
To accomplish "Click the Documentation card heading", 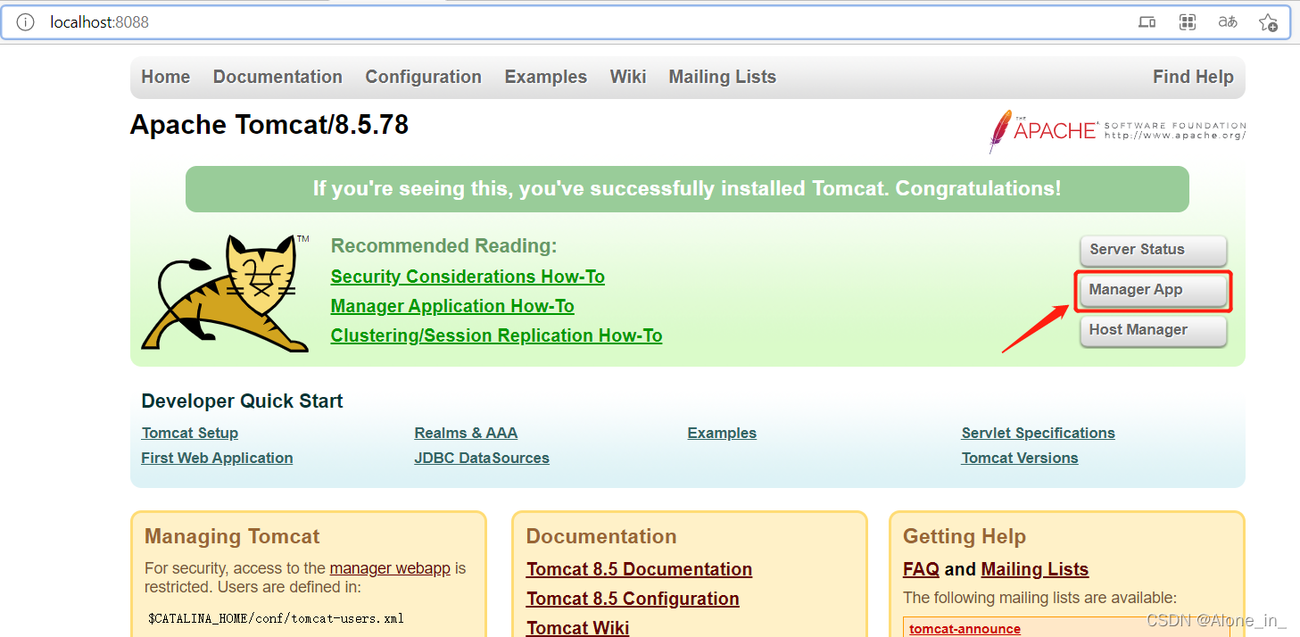I will click(601, 536).
